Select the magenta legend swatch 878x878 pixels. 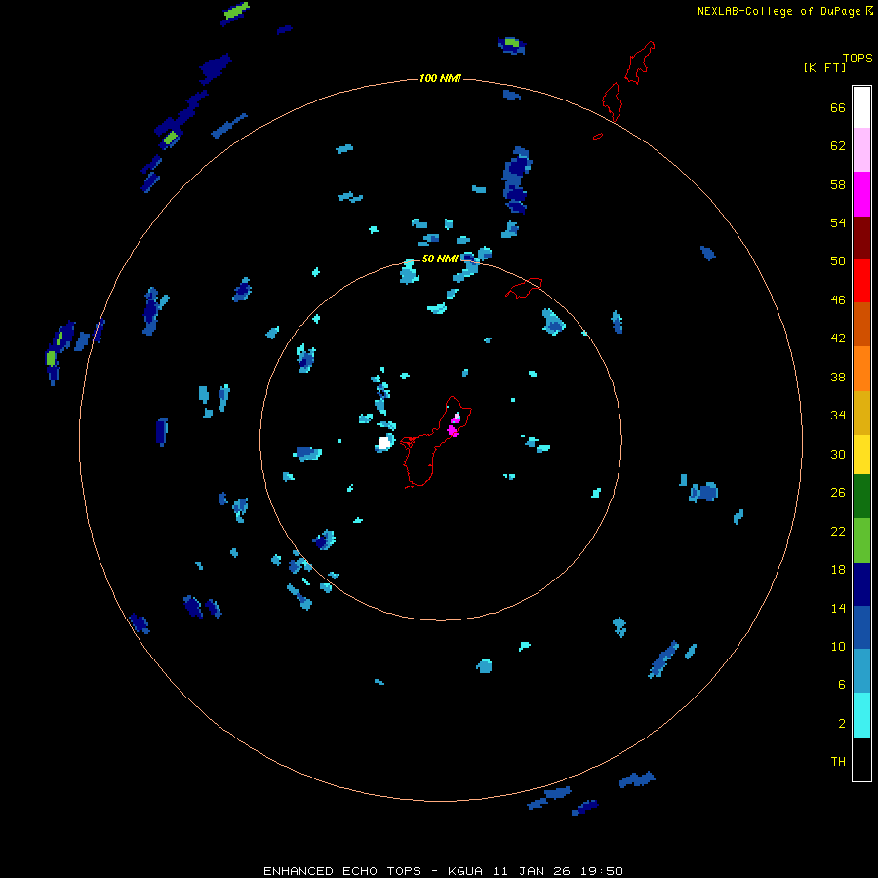[x=861, y=194]
